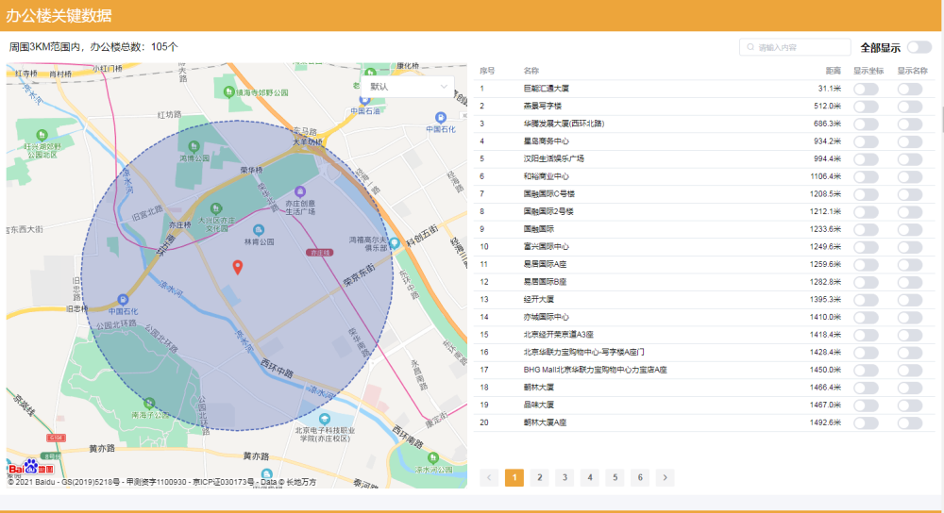Click the 西环中路 road label on the map
This screenshot has width=944, height=513.
[278, 368]
